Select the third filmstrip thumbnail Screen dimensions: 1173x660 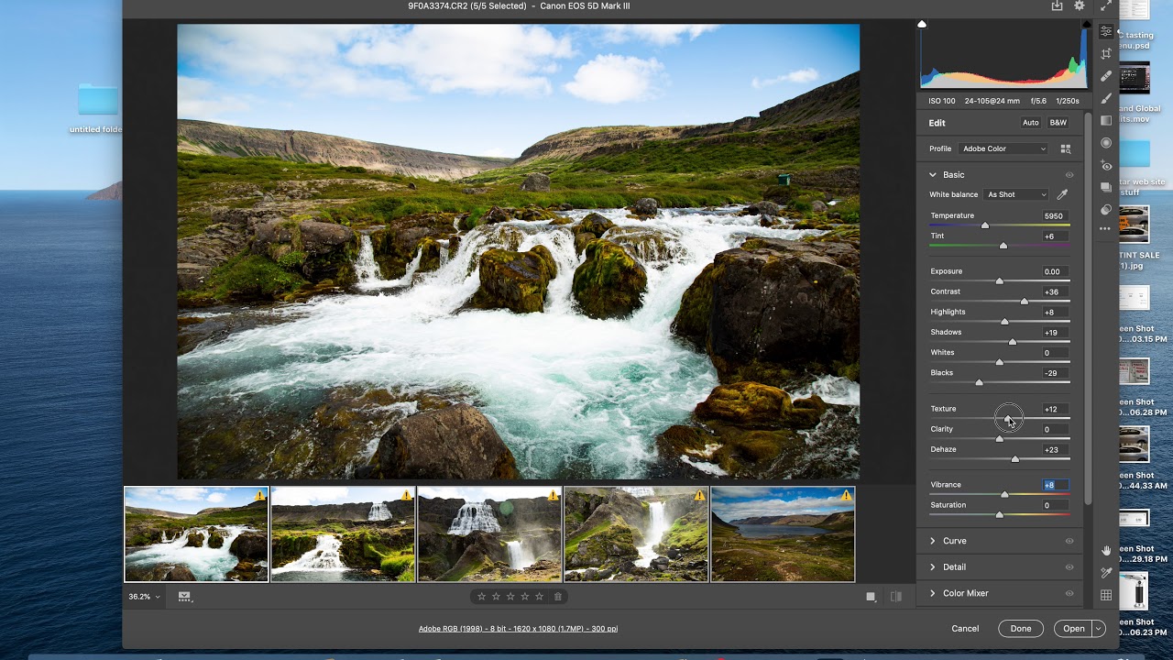click(489, 534)
